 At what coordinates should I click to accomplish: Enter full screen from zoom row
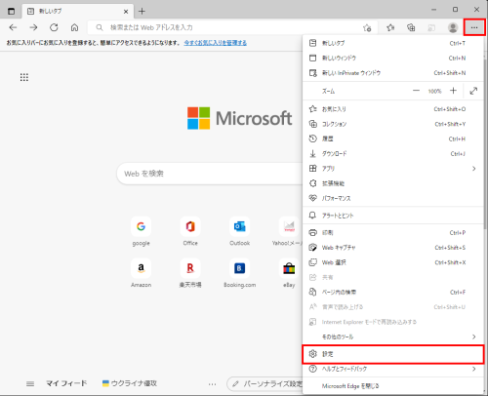473,91
